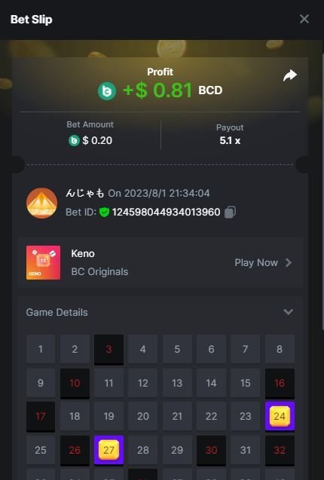Open the user's pyramid avatar
This screenshot has width=324, height=480.
(42, 203)
